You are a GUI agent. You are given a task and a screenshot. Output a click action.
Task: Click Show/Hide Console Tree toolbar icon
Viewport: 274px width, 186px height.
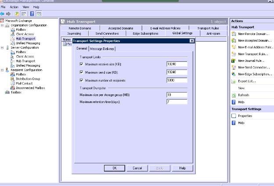coord(24,14)
